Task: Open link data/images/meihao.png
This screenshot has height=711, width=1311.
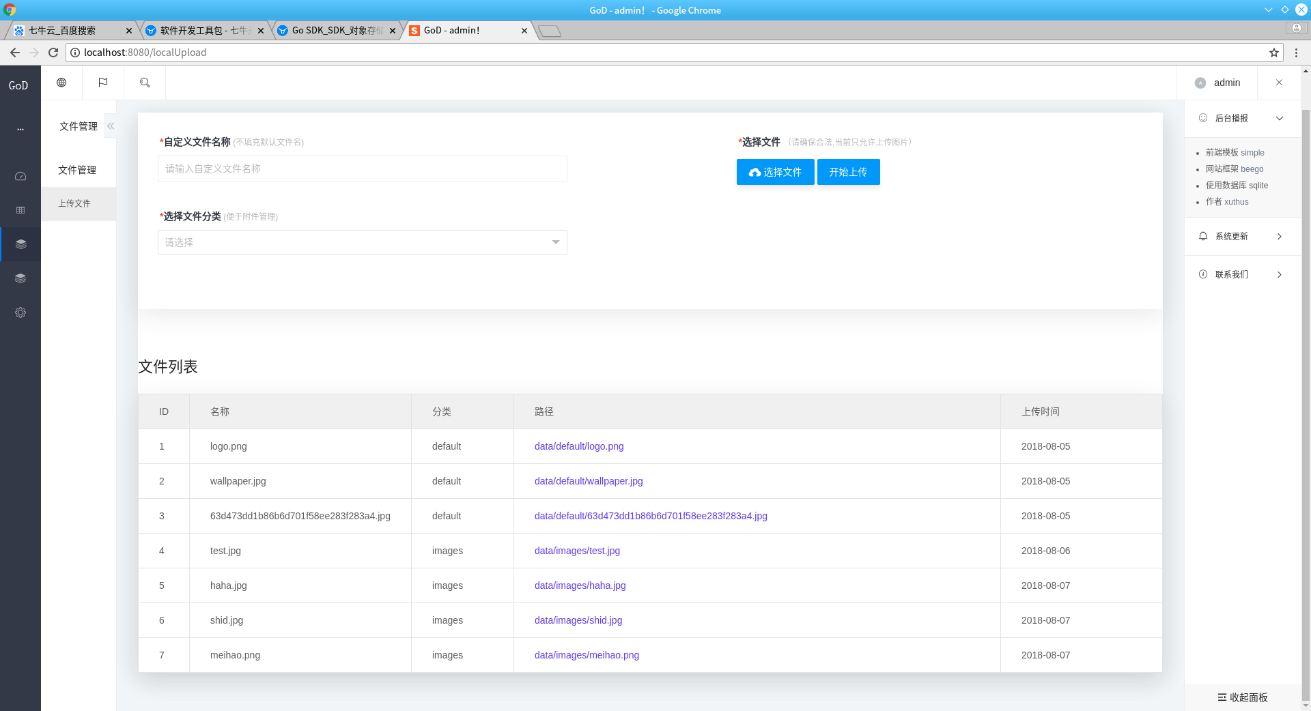Action: (x=587, y=655)
